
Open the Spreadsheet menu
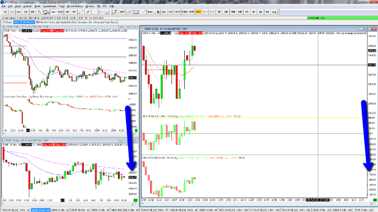49,6
